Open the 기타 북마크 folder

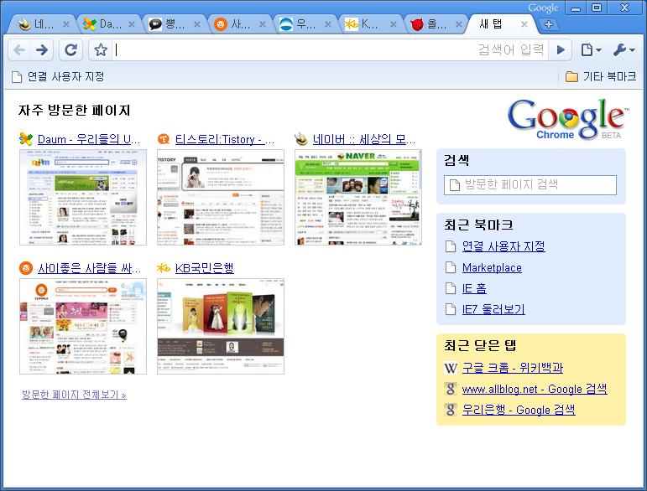click(x=601, y=76)
